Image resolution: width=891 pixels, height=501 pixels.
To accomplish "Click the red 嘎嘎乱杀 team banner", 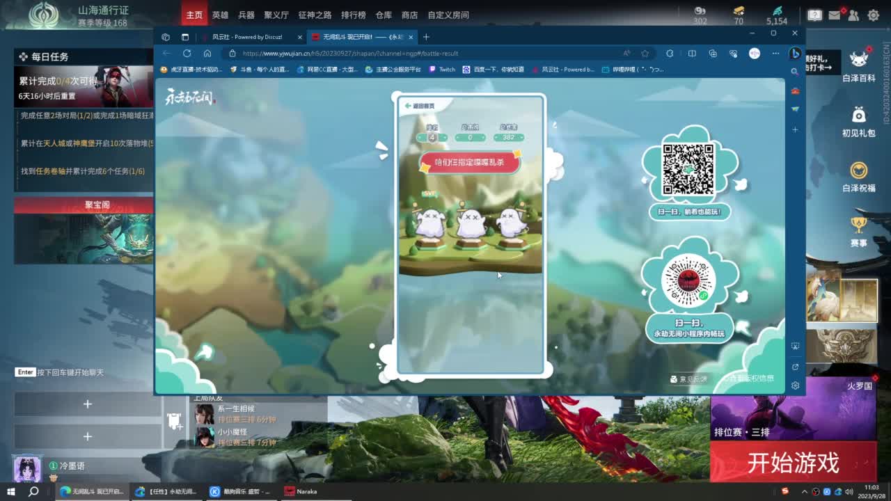I will tap(470, 162).
